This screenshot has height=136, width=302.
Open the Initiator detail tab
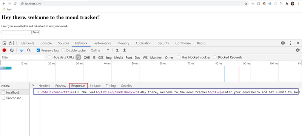[95, 86]
